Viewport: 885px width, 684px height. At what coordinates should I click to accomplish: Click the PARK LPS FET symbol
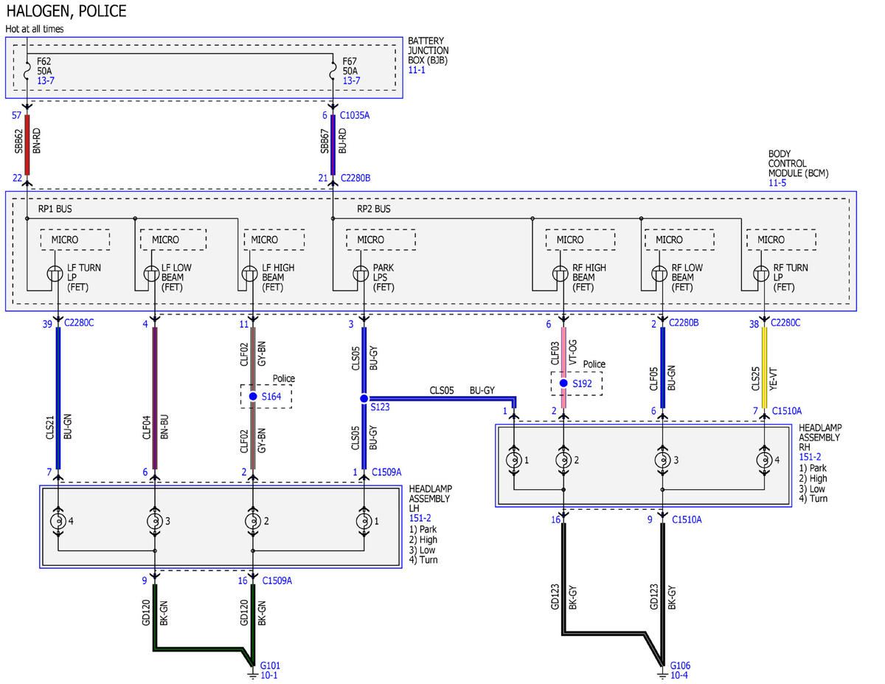coord(361,274)
